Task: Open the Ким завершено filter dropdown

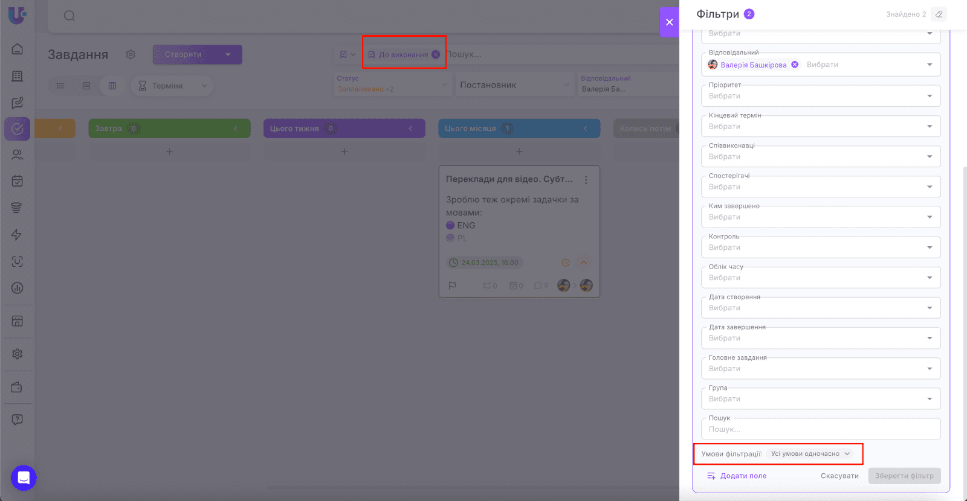Action: [x=821, y=216]
